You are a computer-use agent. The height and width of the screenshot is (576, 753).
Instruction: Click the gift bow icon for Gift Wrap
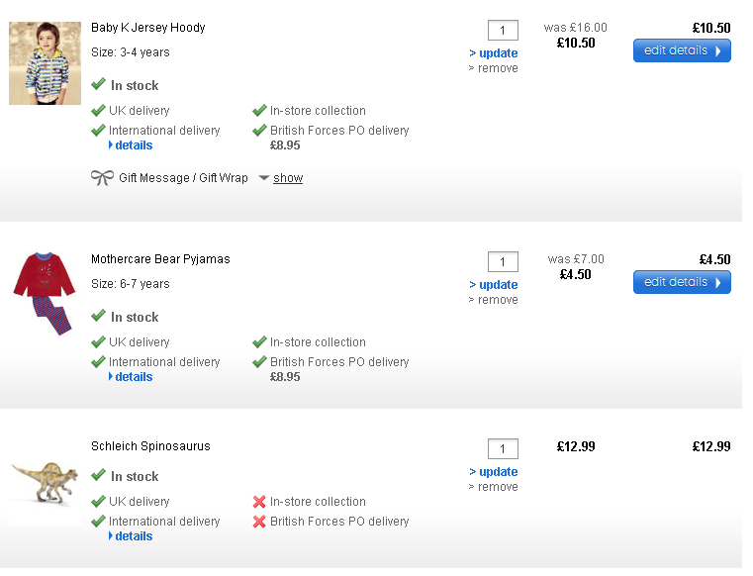tap(102, 178)
